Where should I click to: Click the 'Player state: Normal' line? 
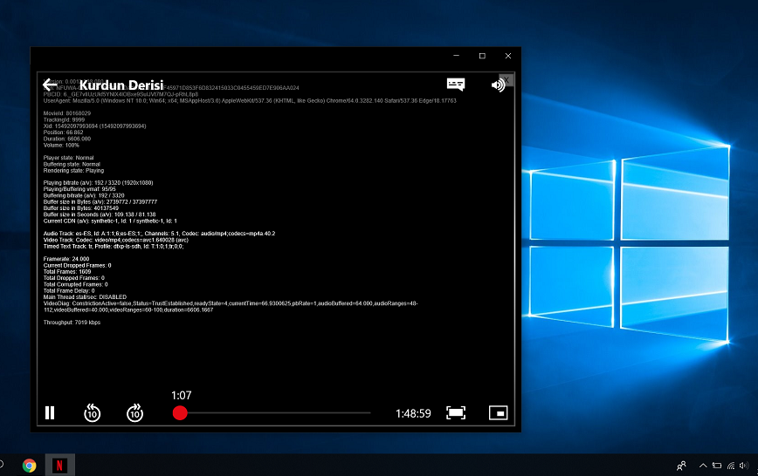68,158
